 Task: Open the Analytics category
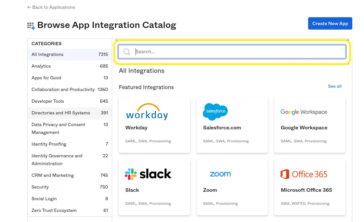pyautogui.click(x=41, y=66)
